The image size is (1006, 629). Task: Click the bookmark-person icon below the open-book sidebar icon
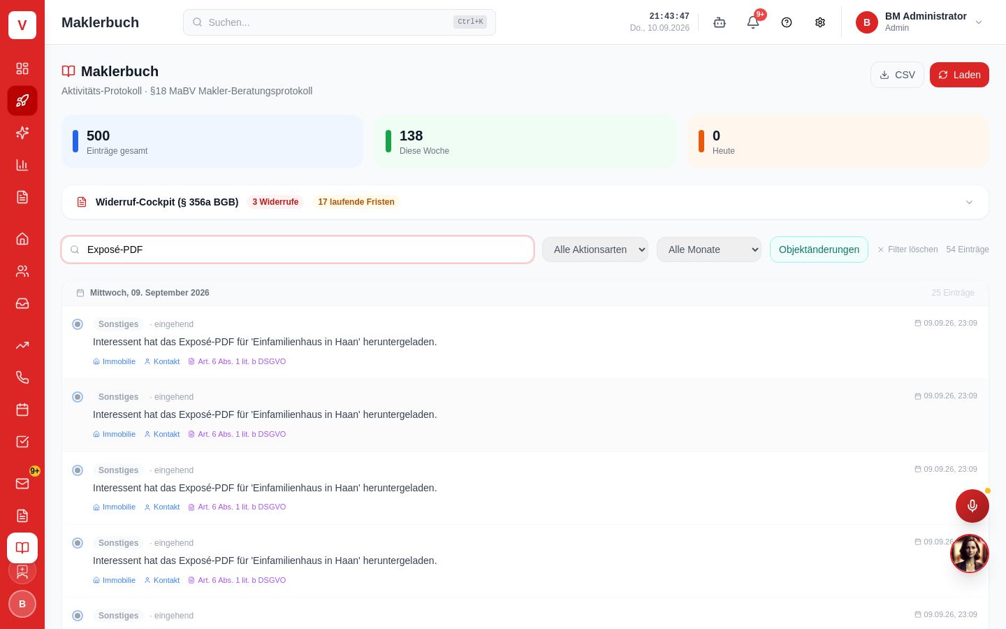click(22, 571)
